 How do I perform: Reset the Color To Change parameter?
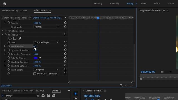65,57
